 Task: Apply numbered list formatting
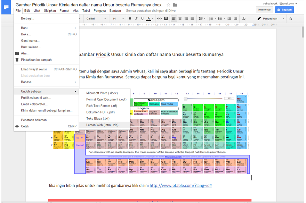coord(211,18)
